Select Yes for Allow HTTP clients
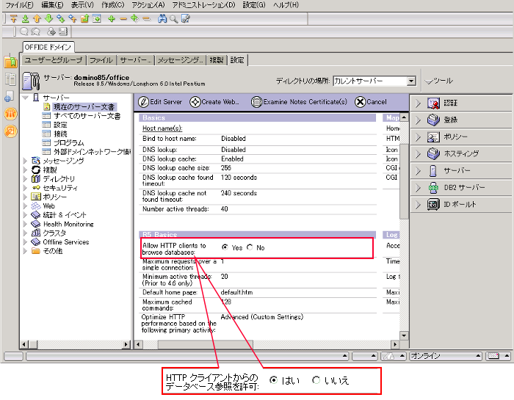The image size is (514, 400). (225, 247)
